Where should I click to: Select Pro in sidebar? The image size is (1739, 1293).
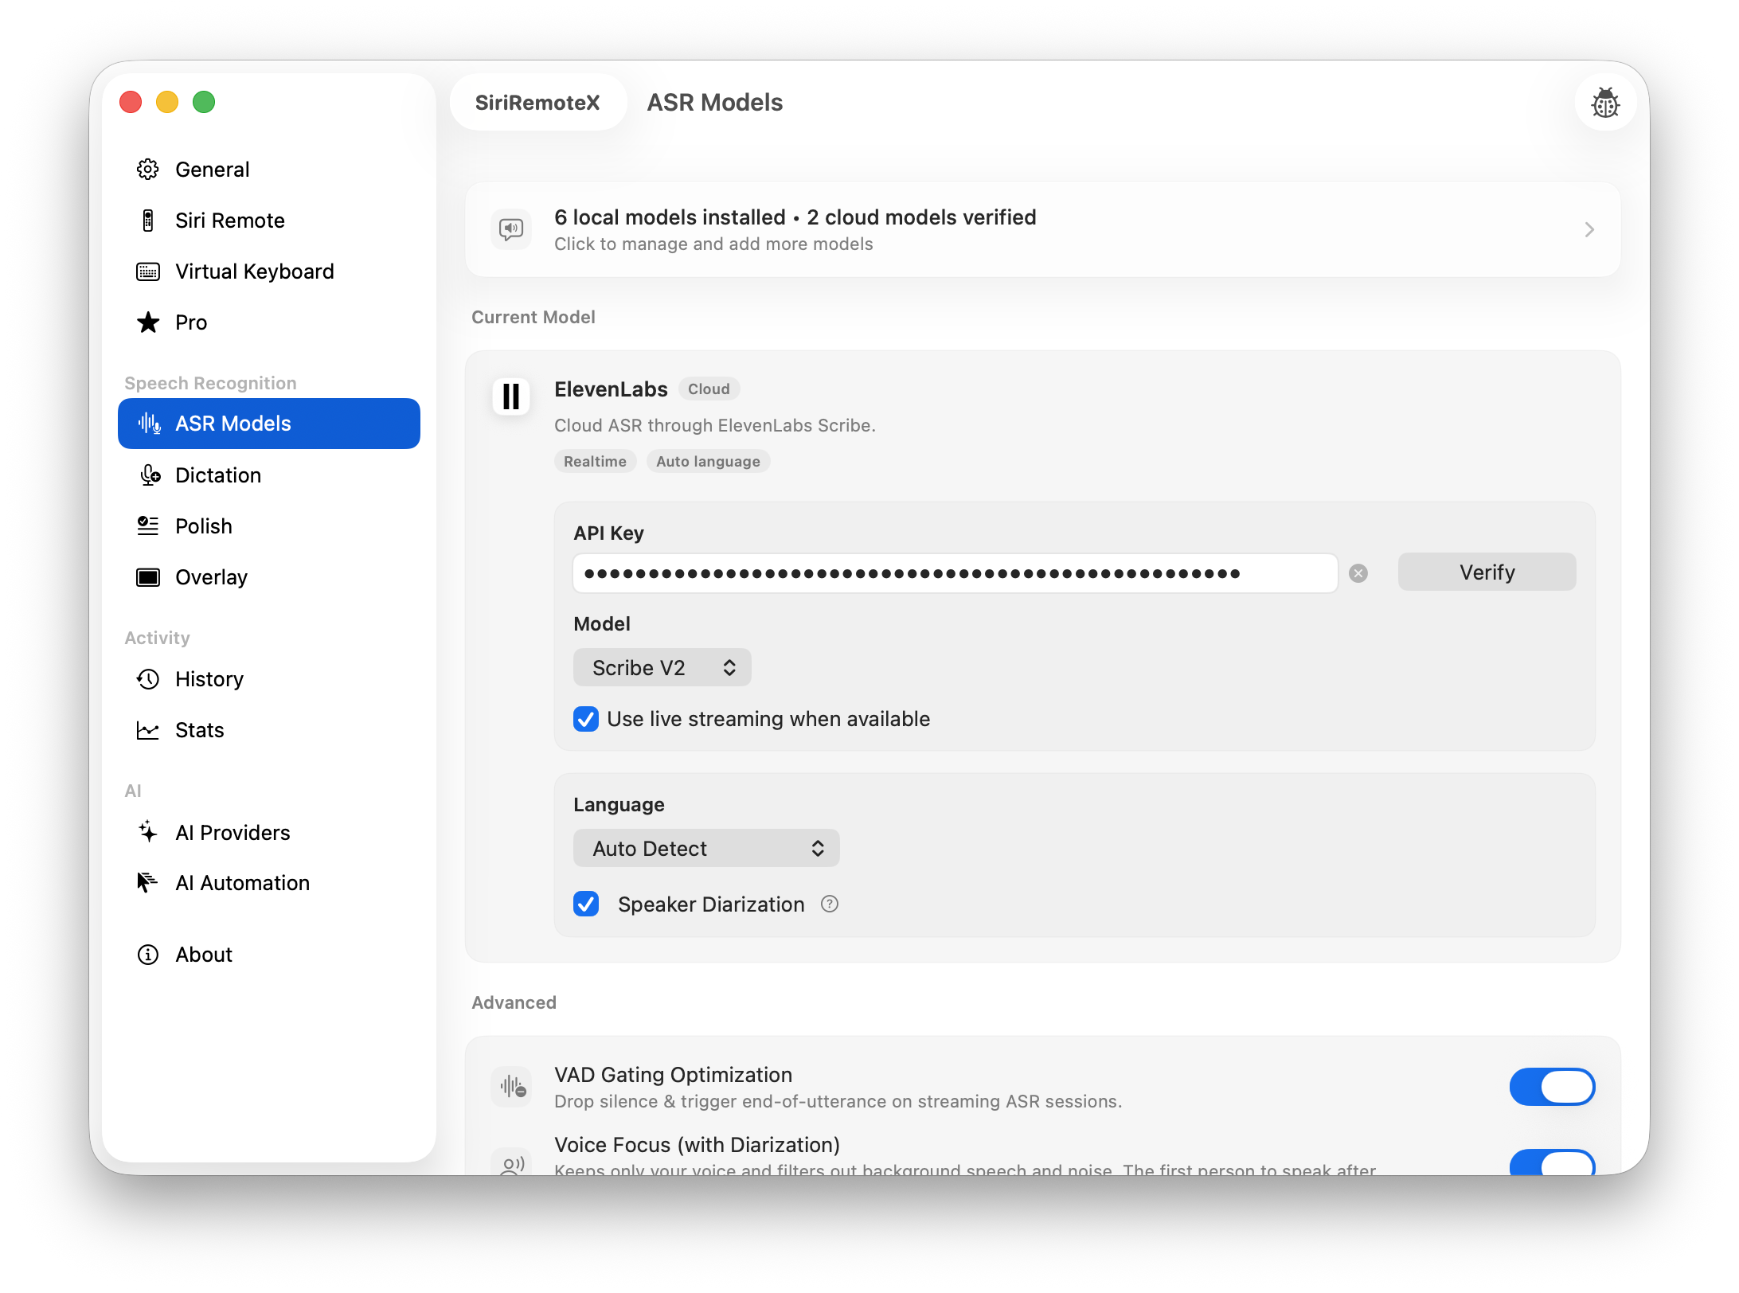(269, 322)
